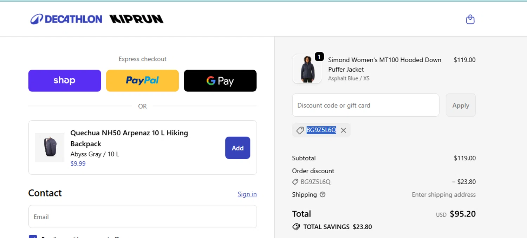The width and height of the screenshot is (527, 238).
Task: Click the puffer jacket product thumbnail
Action: (x=307, y=69)
